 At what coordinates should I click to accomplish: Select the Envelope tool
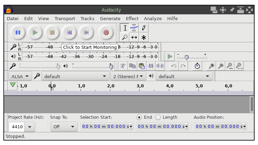pos(134,28)
